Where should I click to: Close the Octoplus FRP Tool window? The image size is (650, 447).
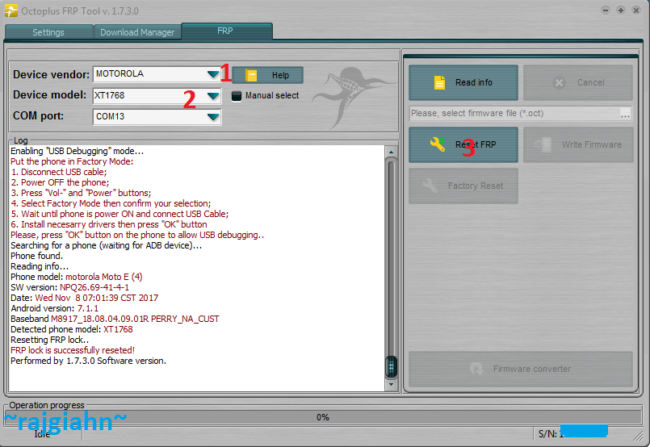636,10
